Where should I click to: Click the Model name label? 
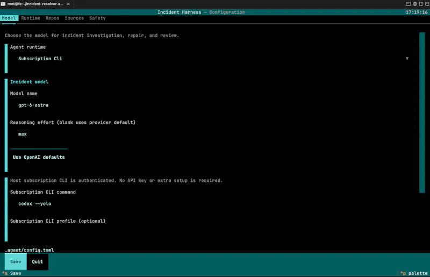pos(24,94)
